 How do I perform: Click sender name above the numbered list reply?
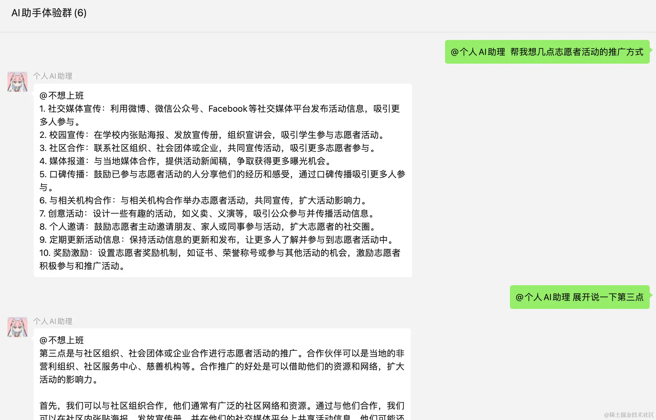(x=53, y=76)
